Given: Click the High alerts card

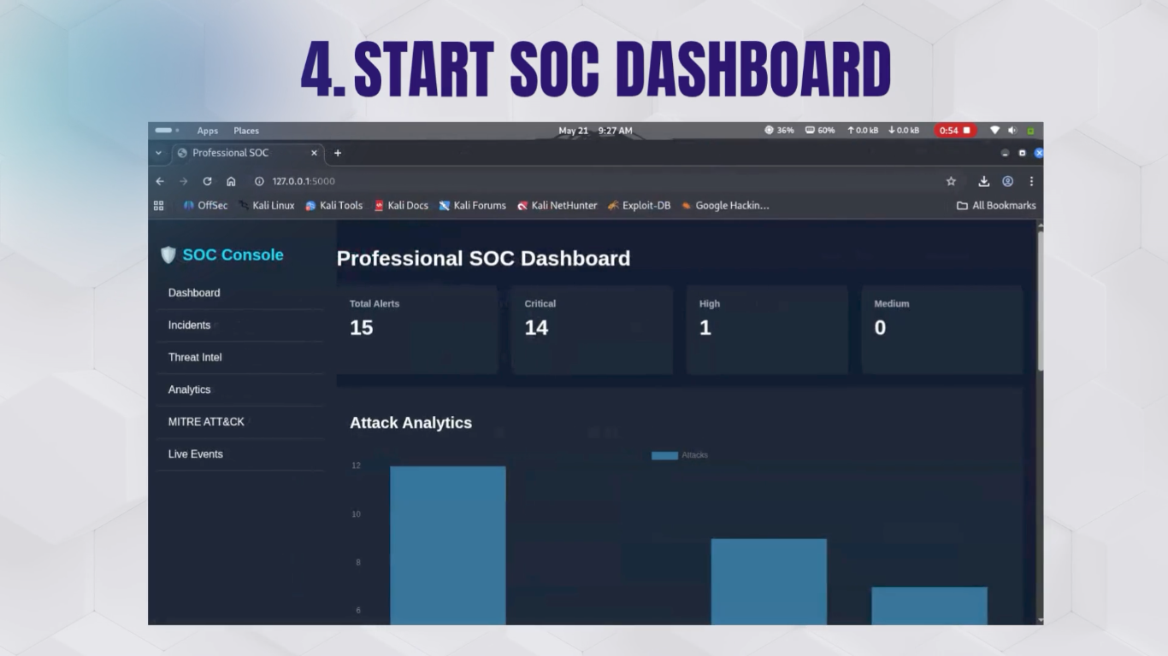Looking at the screenshot, I should point(767,330).
